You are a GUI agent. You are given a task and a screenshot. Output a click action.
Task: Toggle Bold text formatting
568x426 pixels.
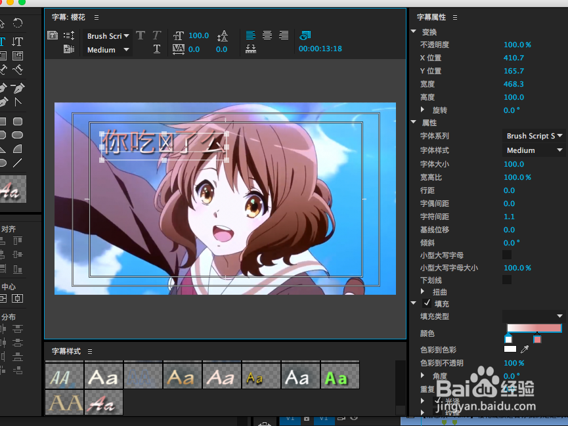pos(141,35)
